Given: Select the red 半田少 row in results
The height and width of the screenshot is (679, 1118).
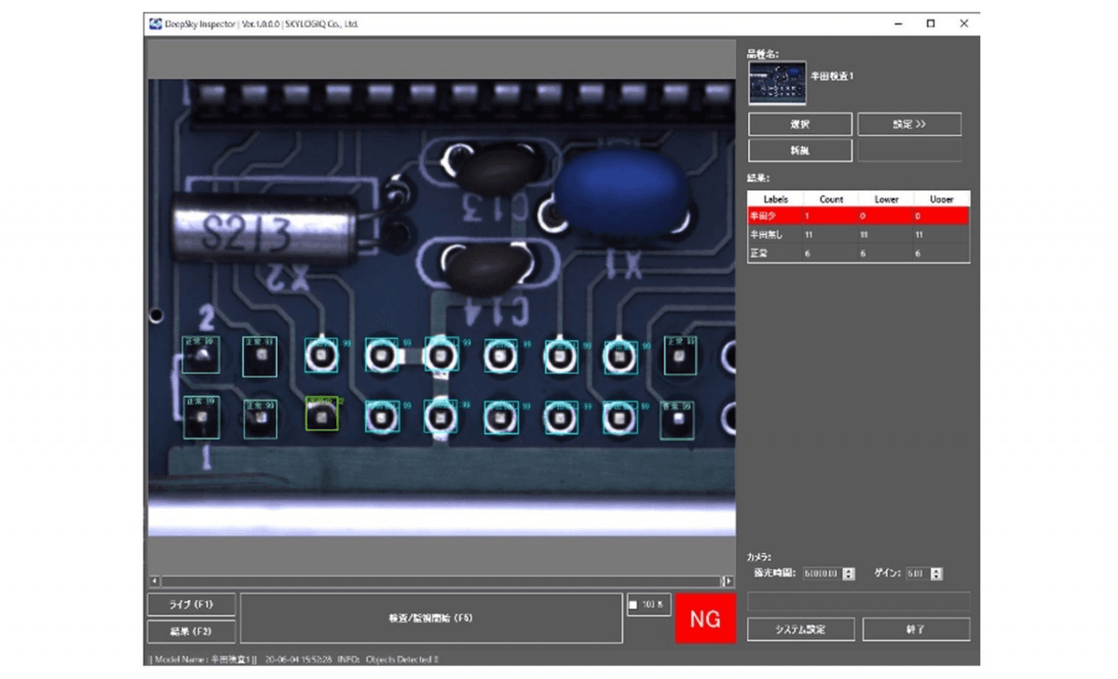Looking at the screenshot, I should coord(857,216).
